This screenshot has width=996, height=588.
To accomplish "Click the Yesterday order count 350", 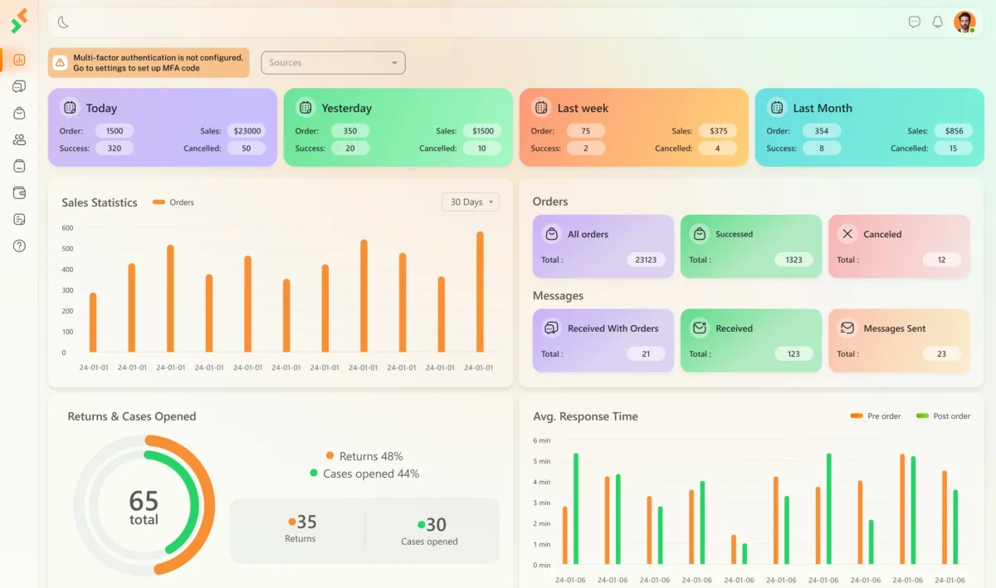I will click(x=350, y=131).
